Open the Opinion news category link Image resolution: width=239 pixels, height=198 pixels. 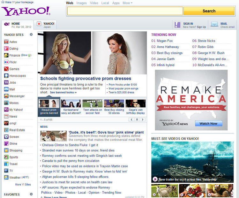[x=94, y=193]
